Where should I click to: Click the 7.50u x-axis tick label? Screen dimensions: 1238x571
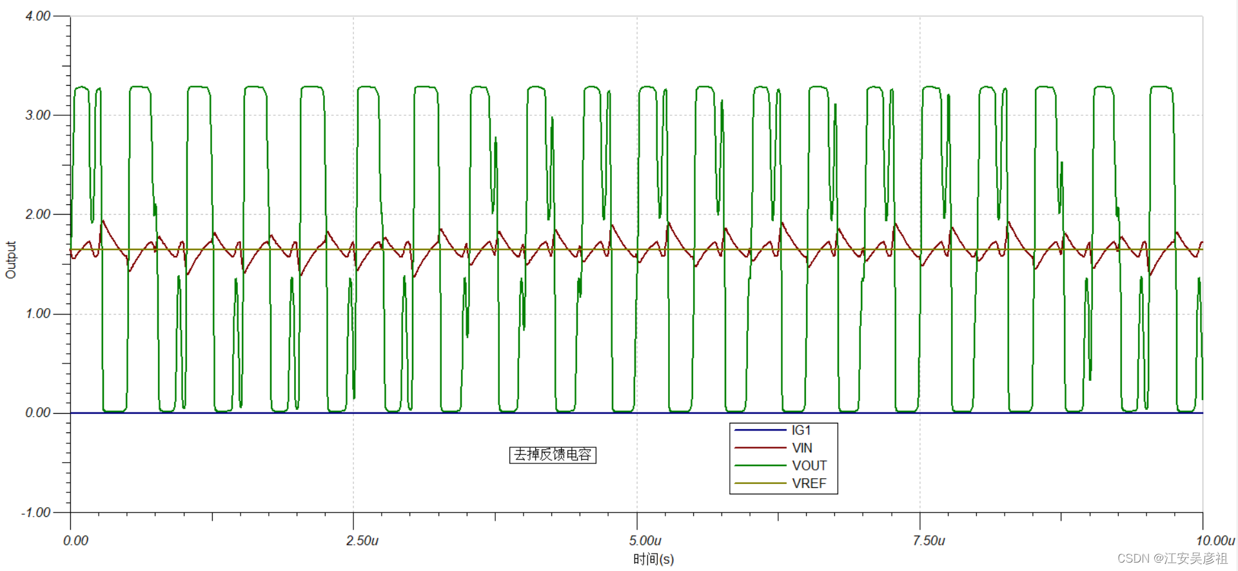click(928, 541)
